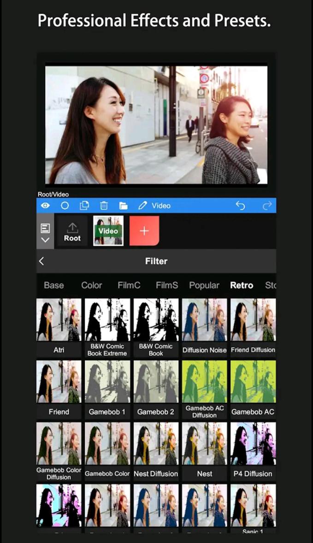Undo the last action
Screen dimensions: 313x543
tap(240, 206)
